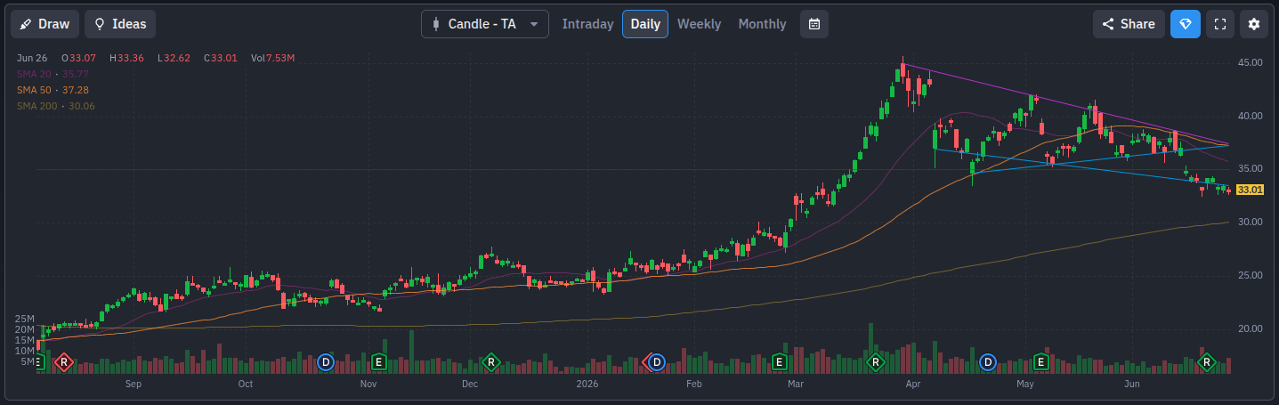Open the Draw tools
The width and height of the screenshot is (1279, 405).
[45, 24]
